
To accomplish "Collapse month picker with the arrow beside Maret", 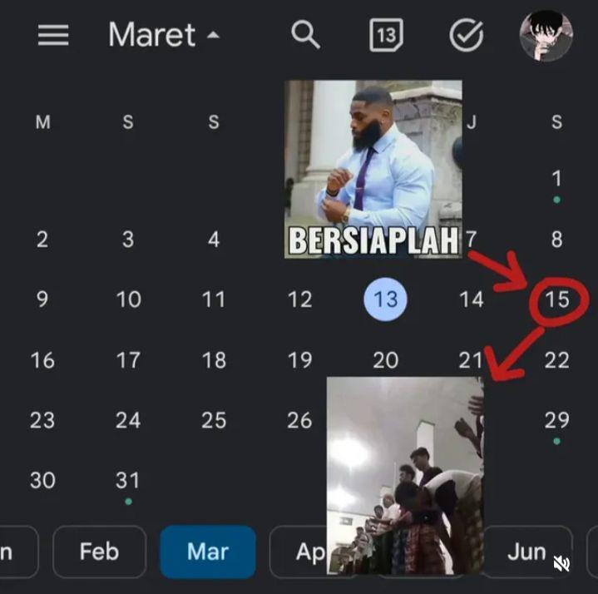I will pos(213,35).
